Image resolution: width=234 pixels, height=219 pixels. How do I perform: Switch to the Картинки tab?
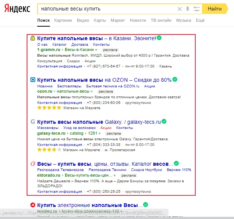click(63, 20)
